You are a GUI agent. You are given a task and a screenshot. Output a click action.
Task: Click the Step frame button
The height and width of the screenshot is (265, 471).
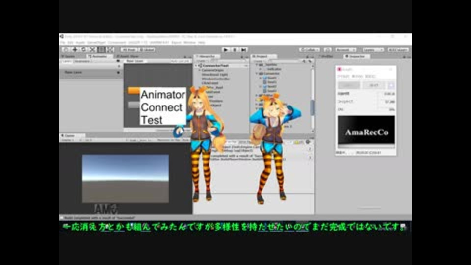[x=244, y=50]
